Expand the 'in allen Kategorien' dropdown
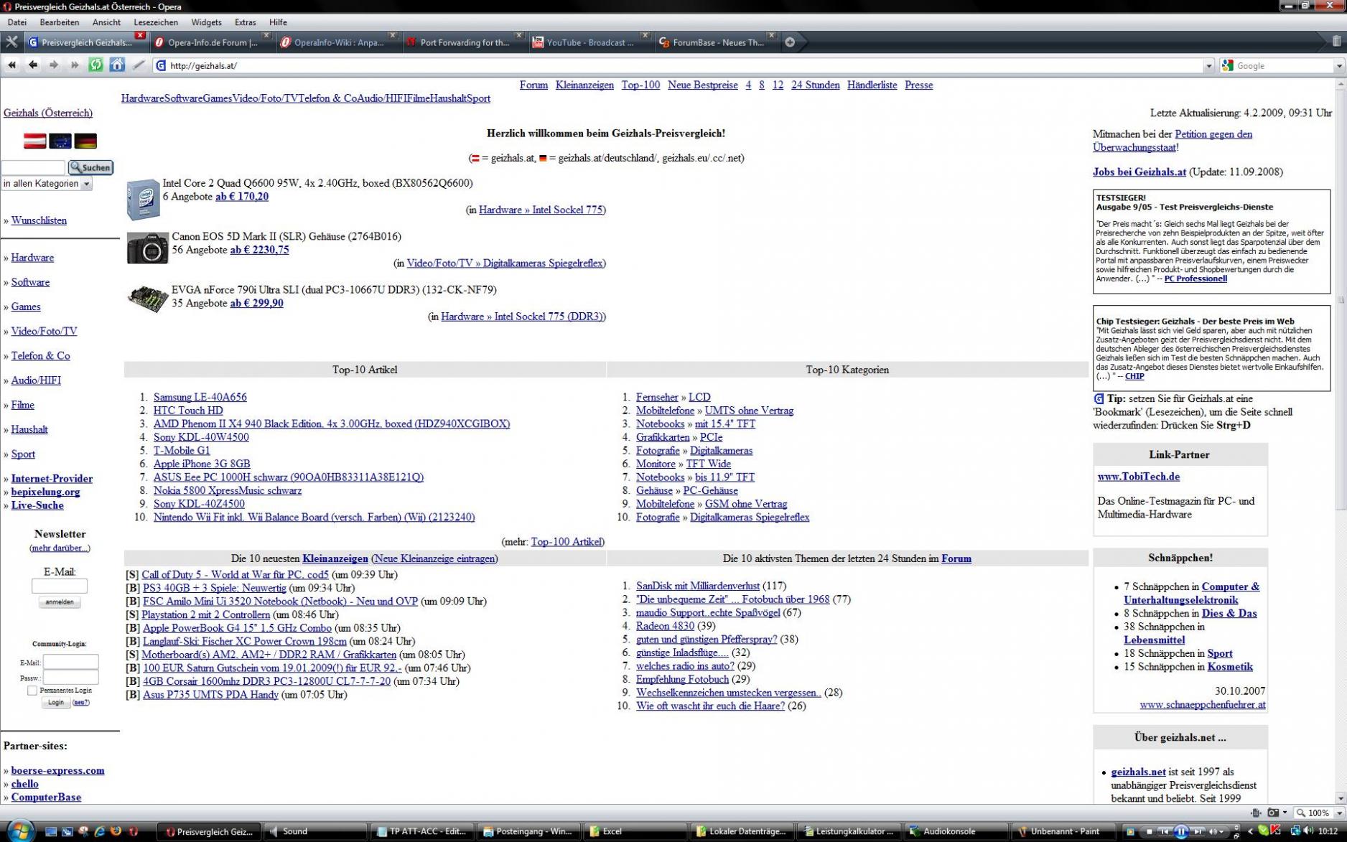The image size is (1347, 842). (x=86, y=184)
